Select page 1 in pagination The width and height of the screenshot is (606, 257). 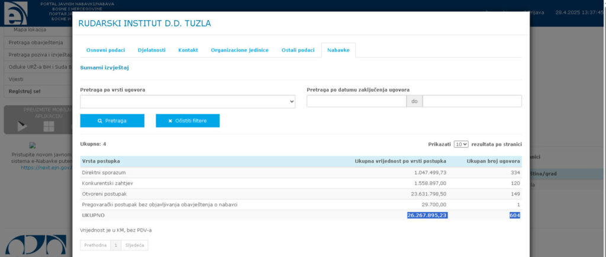[115, 245]
